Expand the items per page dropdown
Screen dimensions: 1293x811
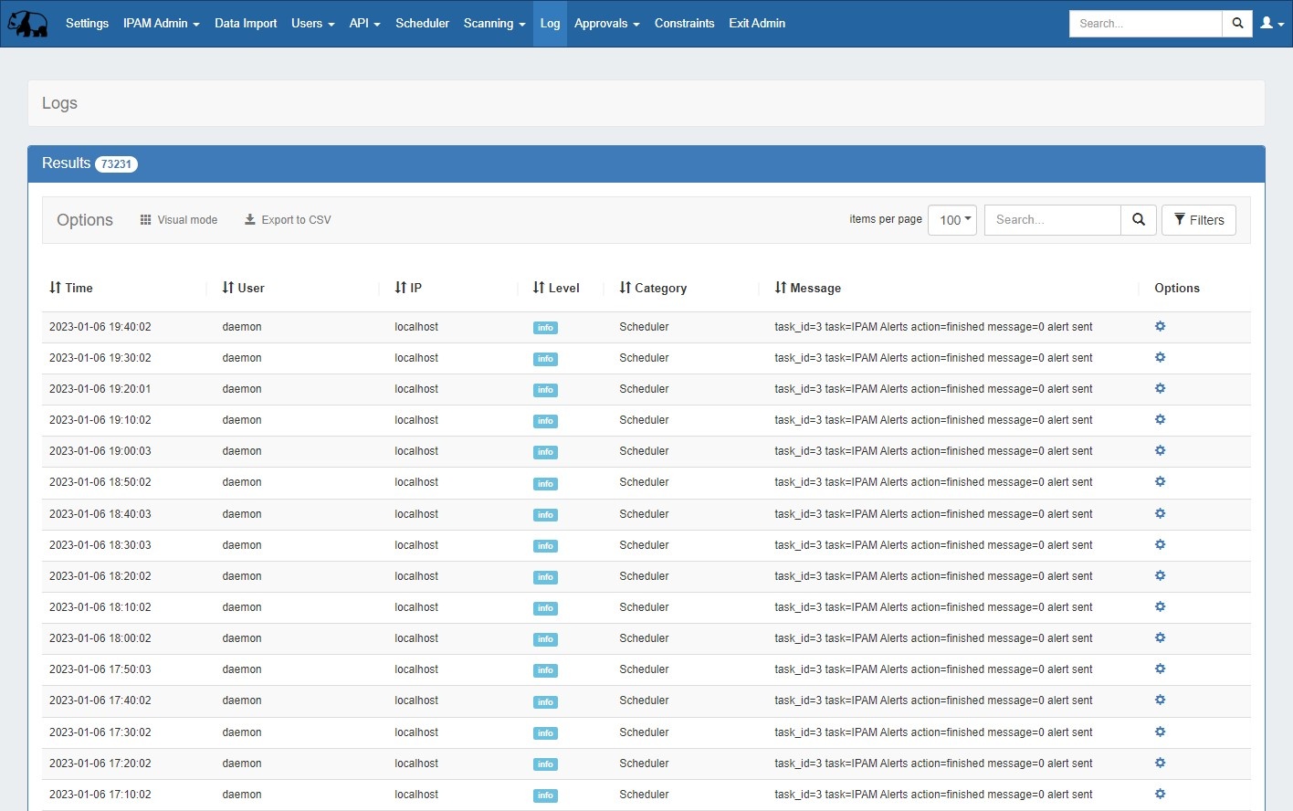[952, 220]
